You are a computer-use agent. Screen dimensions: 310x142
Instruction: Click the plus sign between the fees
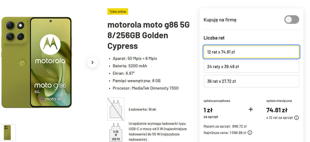[x=251, y=109]
